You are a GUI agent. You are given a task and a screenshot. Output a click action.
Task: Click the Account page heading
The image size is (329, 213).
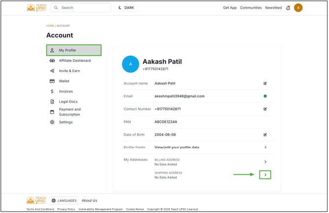(60, 35)
